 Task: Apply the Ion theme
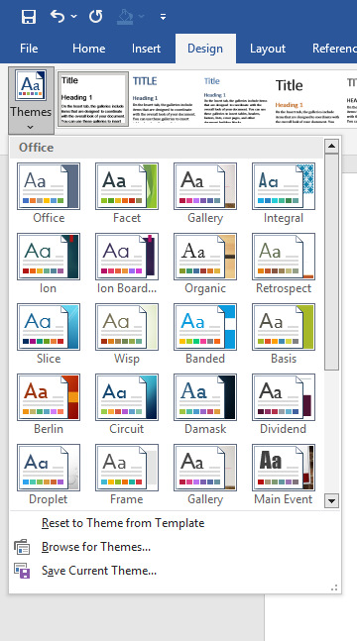(49, 264)
